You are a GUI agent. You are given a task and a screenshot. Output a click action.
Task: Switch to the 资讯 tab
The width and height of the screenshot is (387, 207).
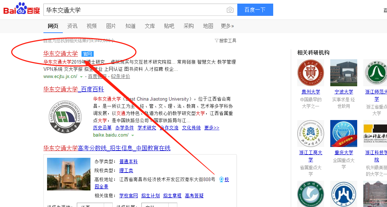[72, 26]
